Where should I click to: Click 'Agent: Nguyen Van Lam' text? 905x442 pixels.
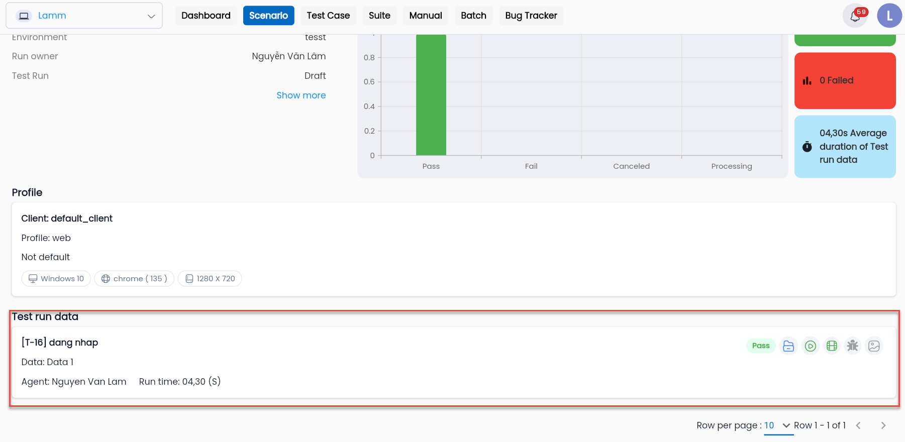point(74,382)
